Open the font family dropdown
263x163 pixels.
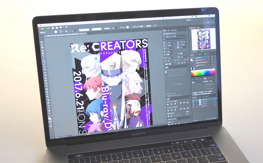click(175, 36)
